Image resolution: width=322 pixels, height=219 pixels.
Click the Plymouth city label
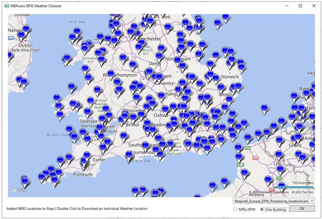pos(82,175)
